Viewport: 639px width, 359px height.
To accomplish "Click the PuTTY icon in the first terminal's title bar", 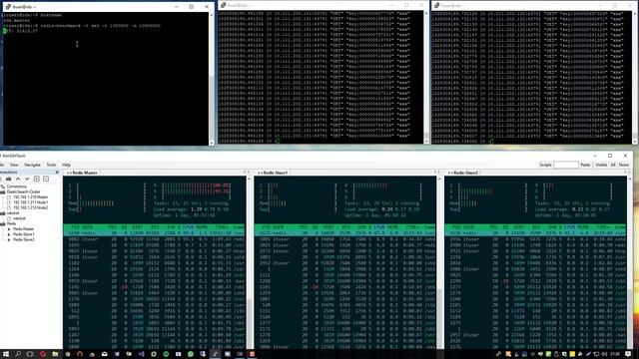I will (x=8, y=7).
